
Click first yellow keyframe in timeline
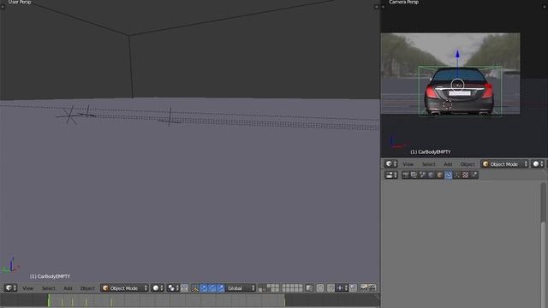pyautogui.click(x=63, y=302)
